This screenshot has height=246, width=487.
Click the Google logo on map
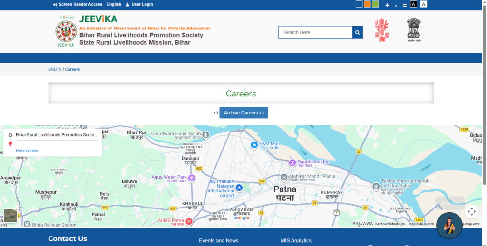(x=241, y=218)
